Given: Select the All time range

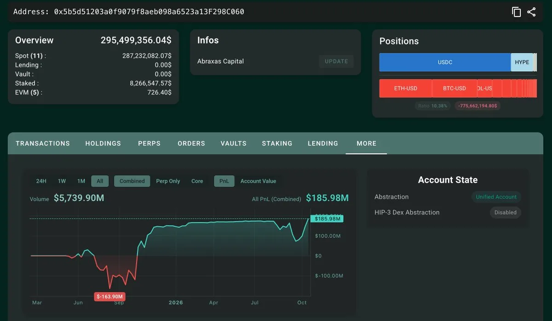Looking at the screenshot, I should 100,181.
